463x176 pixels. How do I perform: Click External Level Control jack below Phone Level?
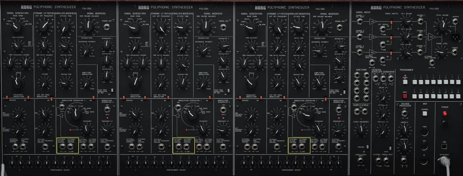pyautogui.click(x=432, y=63)
